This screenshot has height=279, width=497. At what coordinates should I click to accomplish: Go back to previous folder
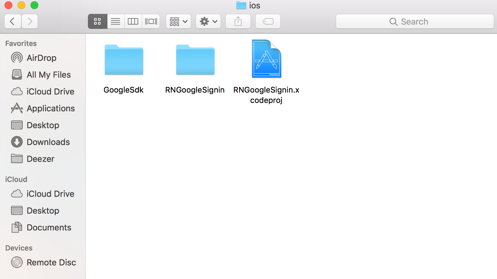13,21
